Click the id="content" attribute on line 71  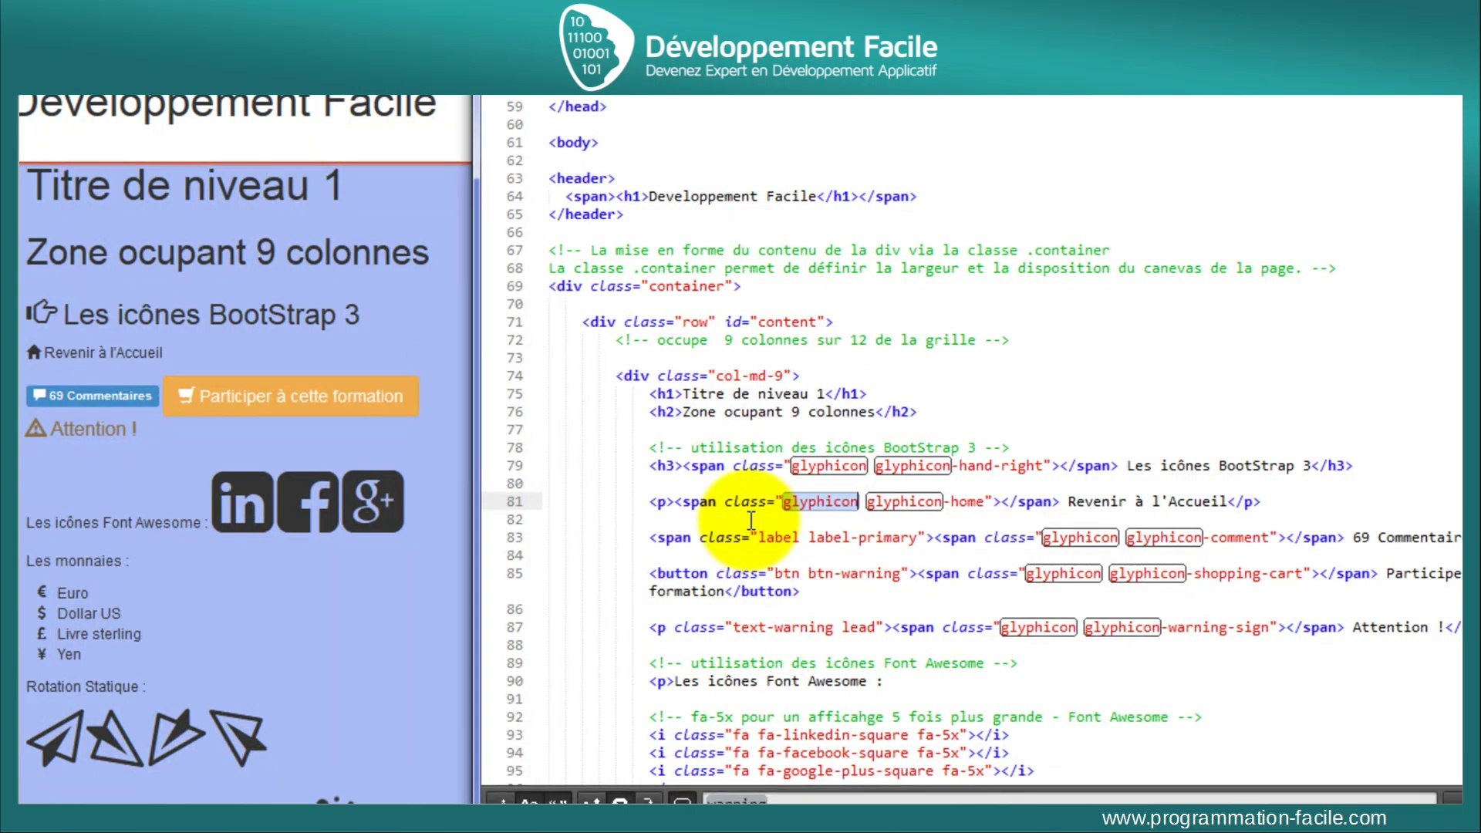(774, 322)
